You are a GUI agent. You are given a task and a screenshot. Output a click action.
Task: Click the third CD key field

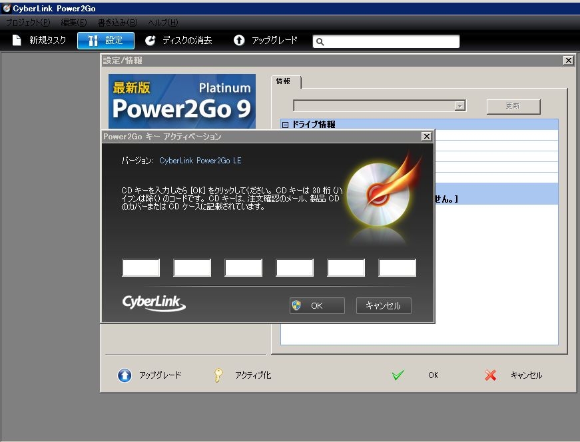point(244,267)
